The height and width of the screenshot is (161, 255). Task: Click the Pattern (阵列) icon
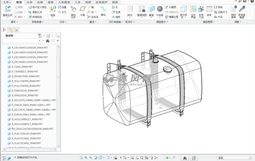point(130,9)
